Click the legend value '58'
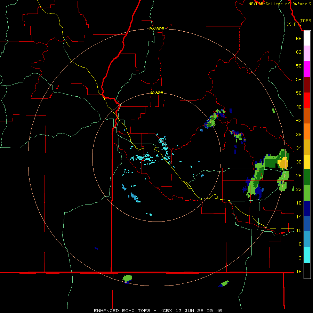 [x=299, y=66]
